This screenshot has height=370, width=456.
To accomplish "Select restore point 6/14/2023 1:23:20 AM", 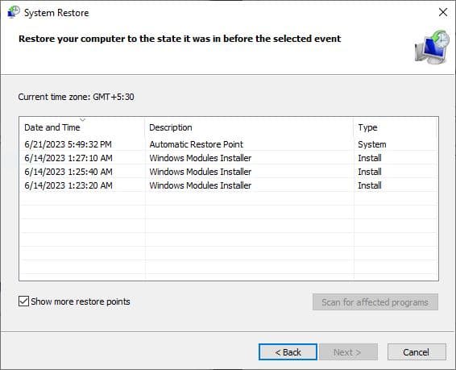I will [229, 185].
